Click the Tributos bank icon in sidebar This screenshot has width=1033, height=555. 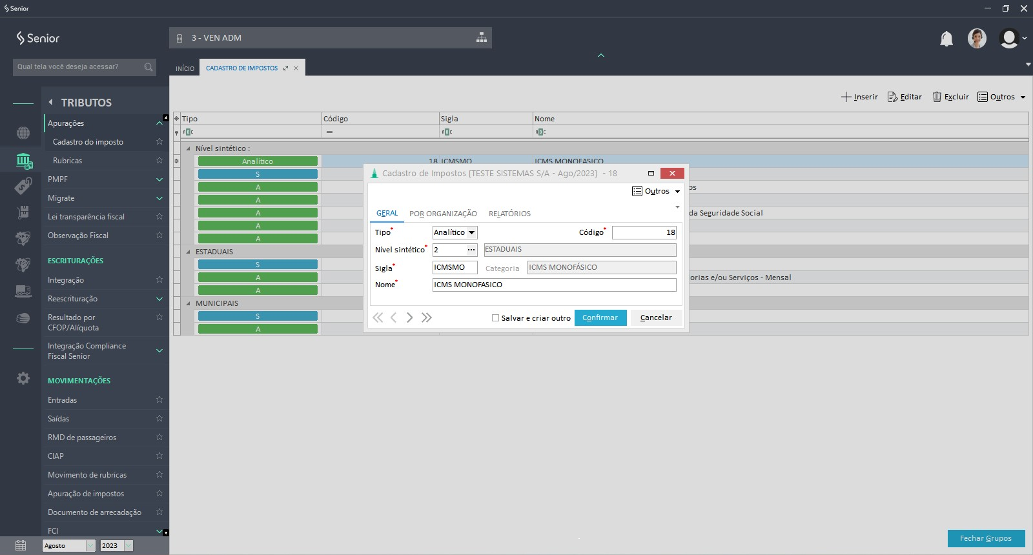point(23,160)
